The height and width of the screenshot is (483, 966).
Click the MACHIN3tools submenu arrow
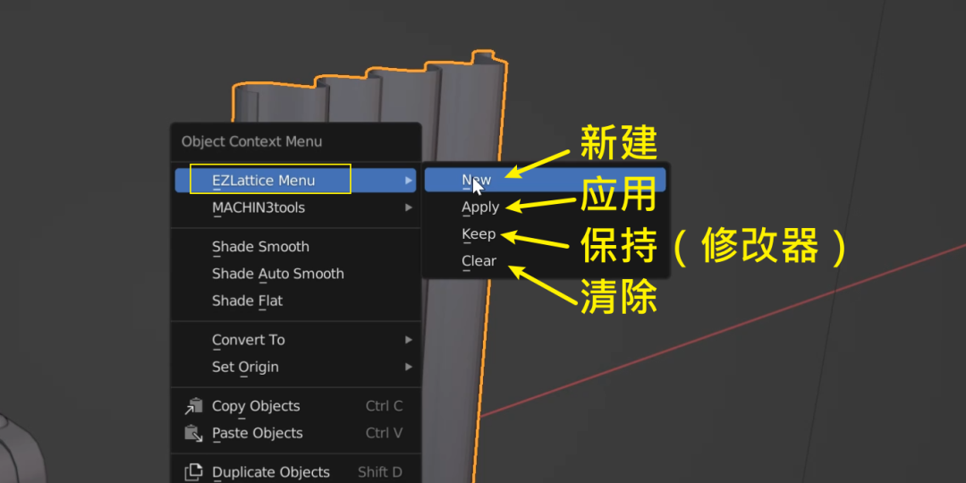[408, 208]
